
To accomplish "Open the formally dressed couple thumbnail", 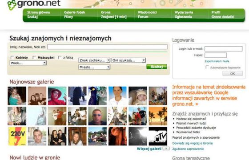I will click(x=57, y=136).
